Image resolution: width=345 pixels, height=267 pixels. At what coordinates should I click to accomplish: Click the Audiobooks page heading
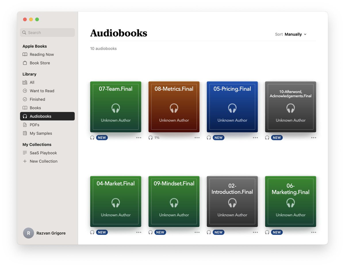(x=119, y=33)
